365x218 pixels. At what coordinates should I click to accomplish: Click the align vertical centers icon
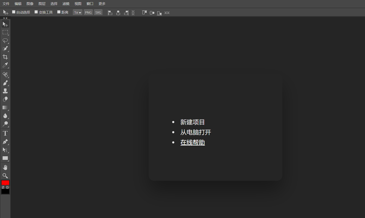coord(152,13)
